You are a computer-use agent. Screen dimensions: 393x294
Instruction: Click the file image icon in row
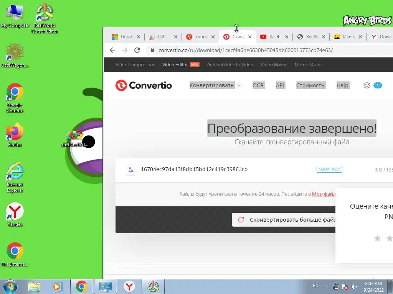[x=131, y=170]
